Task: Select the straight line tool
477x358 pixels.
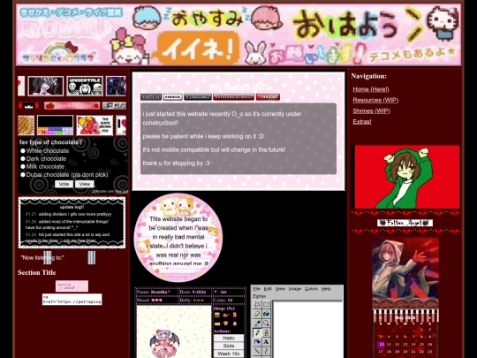Action: 257,351
